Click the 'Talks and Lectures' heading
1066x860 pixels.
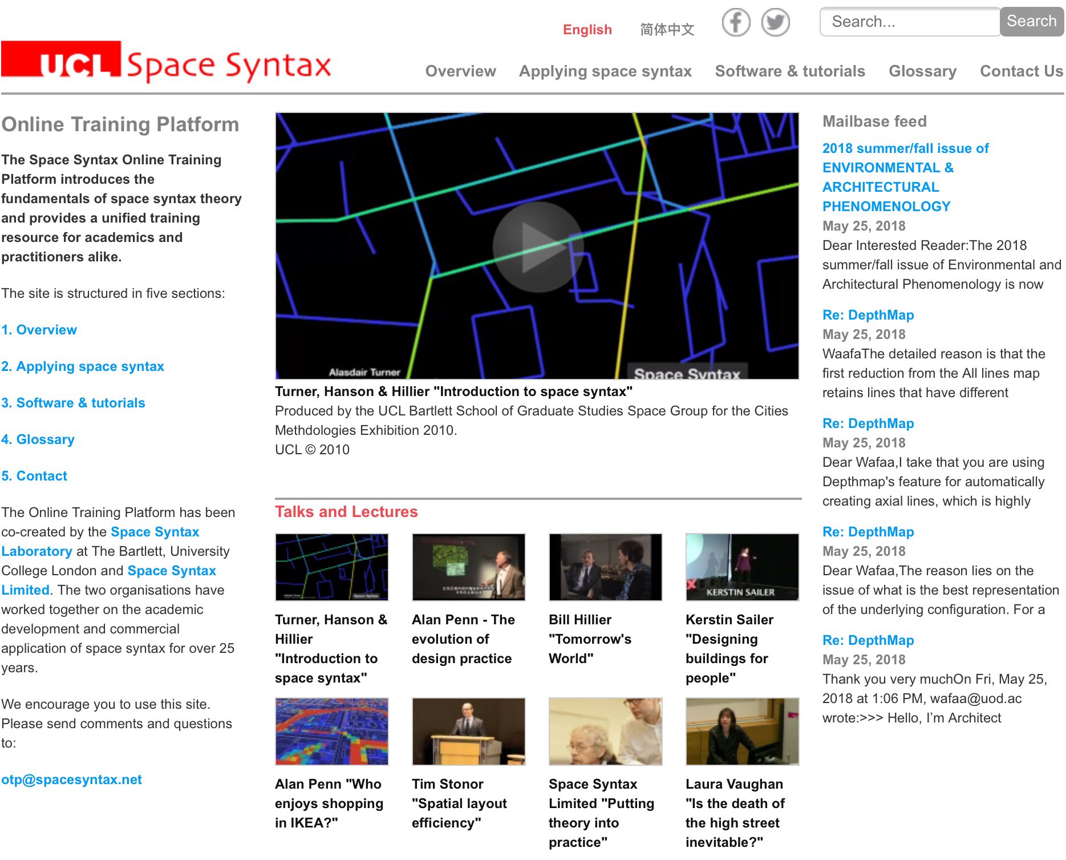[x=346, y=512]
